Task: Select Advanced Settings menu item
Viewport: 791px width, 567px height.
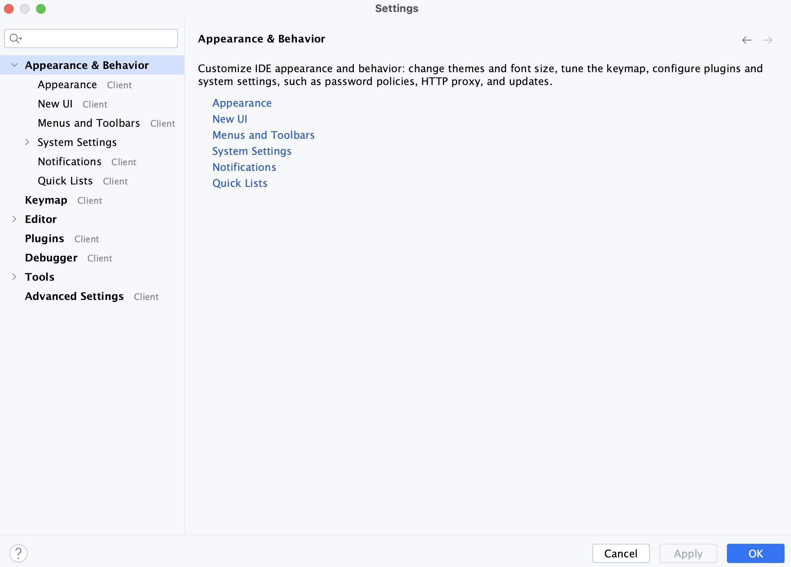Action: 74,296
